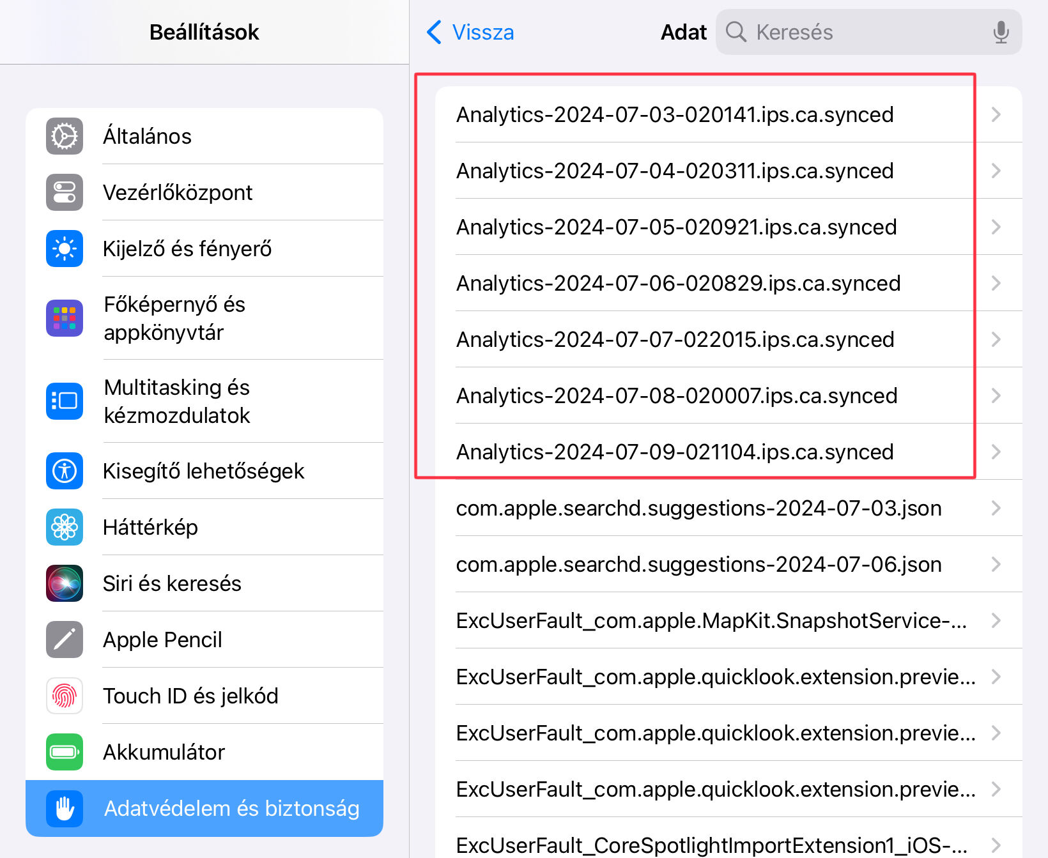Screen dimensions: 1048x858
Task: Click the Kisegítő lehetőségek accessibility icon
Action: coord(65,471)
